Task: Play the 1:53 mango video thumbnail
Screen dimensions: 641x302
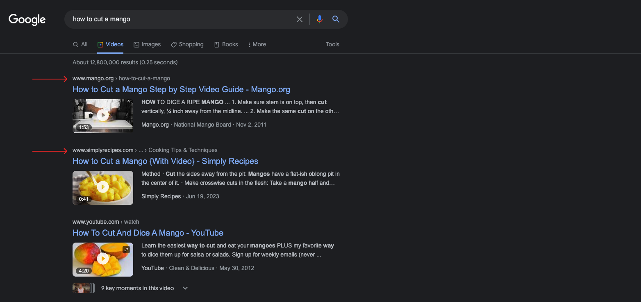Action: 103,116
